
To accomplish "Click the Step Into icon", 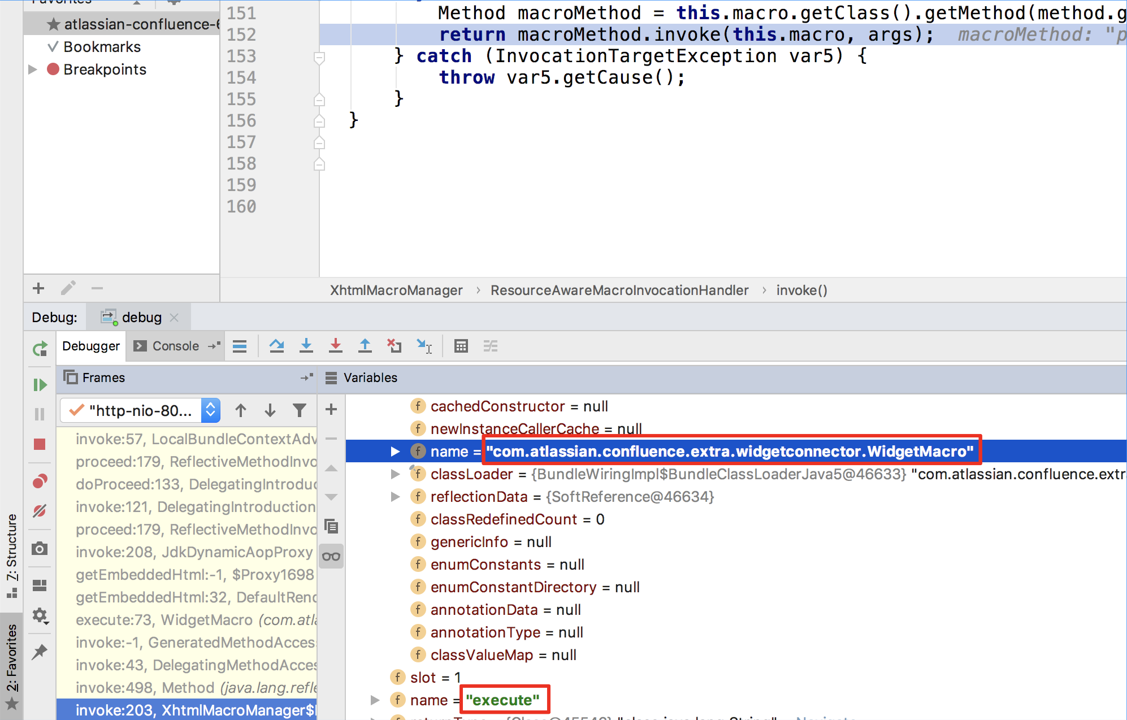I will click(306, 346).
